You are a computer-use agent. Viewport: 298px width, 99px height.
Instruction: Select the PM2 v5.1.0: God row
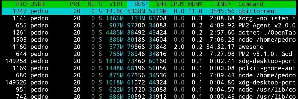pyautogui.click(x=149, y=54)
